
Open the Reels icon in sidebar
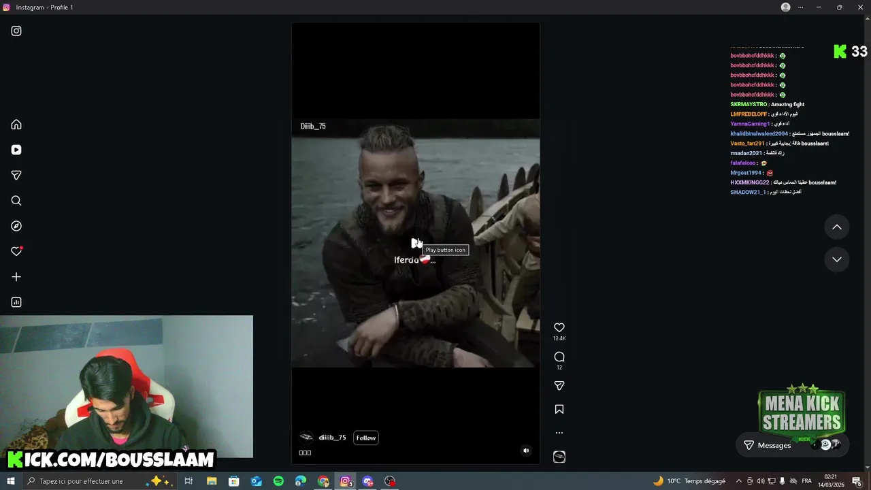click(16, 150)
